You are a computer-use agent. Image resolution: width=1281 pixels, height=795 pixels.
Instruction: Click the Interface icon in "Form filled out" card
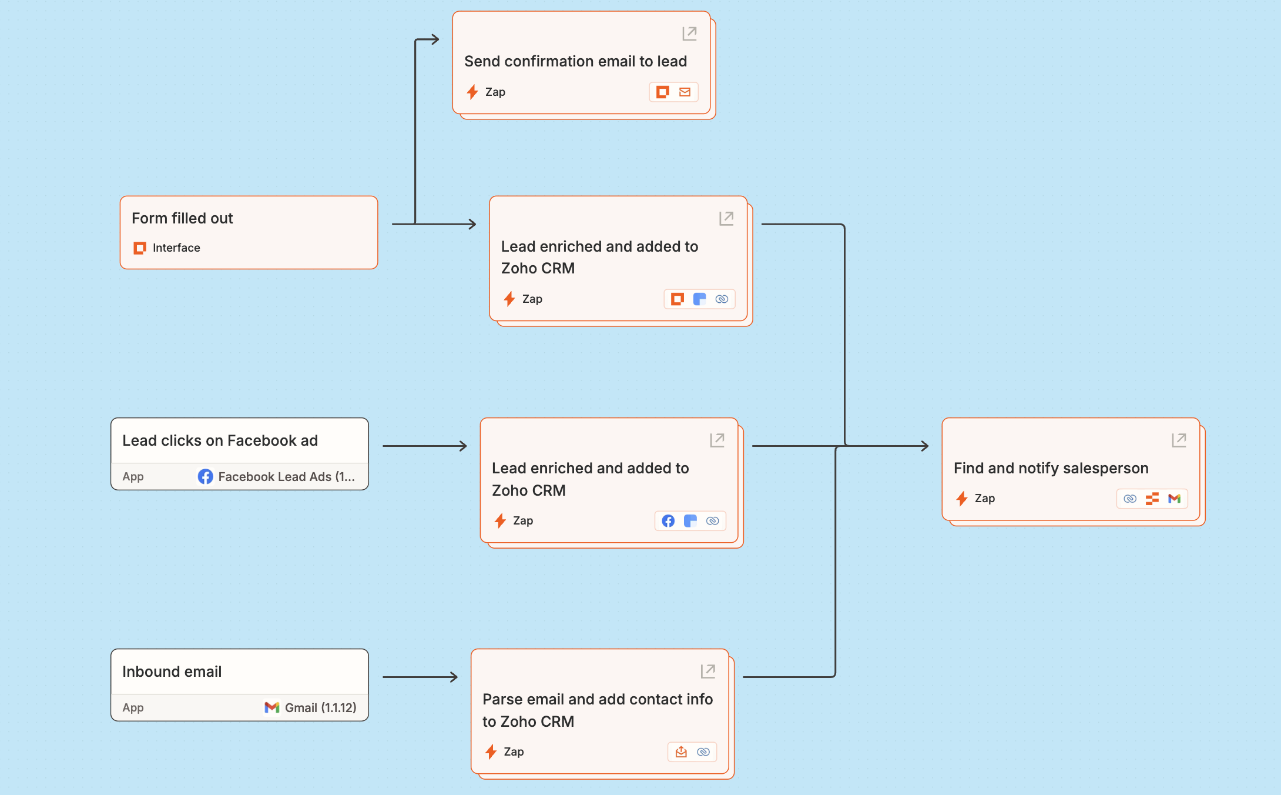pyautogui.click(x=140, y=248)
